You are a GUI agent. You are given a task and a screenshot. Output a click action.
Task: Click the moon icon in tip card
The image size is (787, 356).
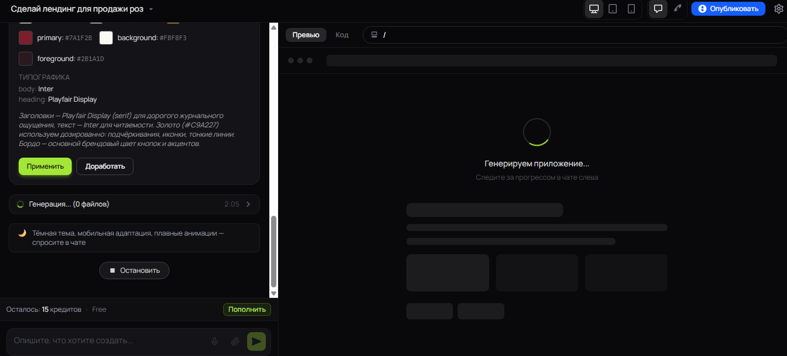point(22,233)
